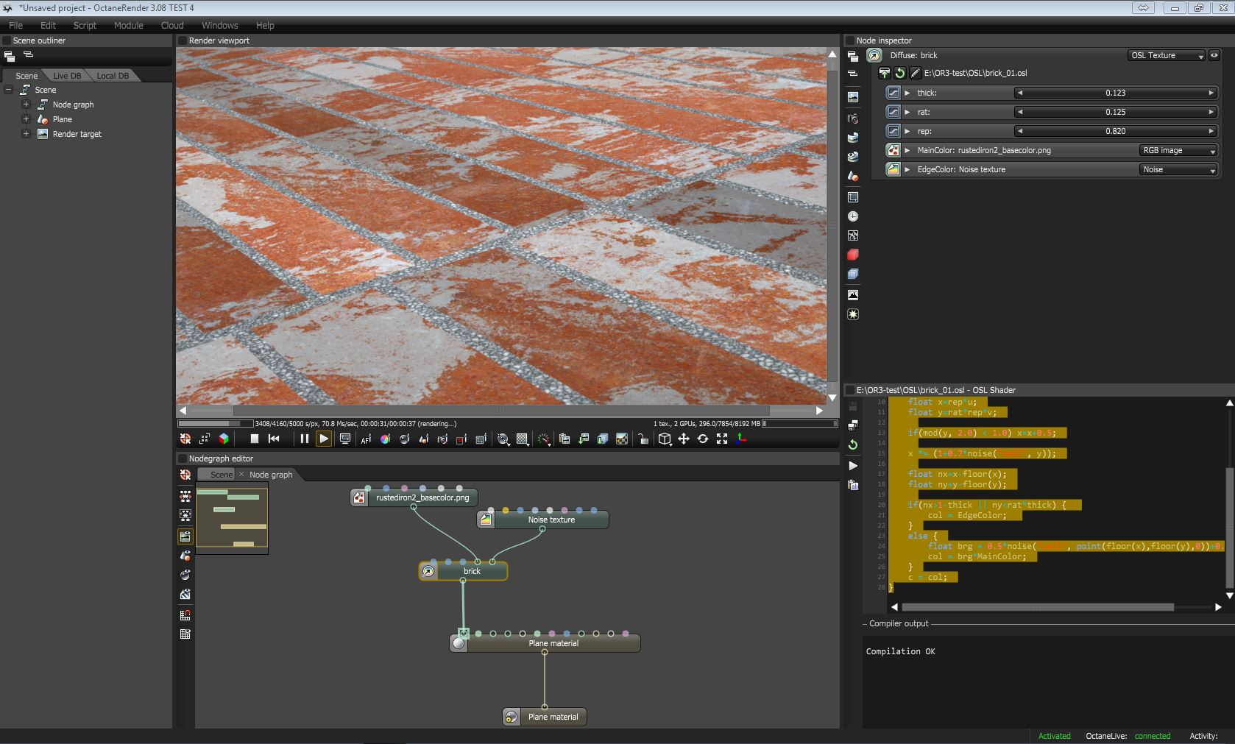1235x744 pixels.
Task: Toggle the auto-focus picker (AF) icon
Action: (366, 439)
